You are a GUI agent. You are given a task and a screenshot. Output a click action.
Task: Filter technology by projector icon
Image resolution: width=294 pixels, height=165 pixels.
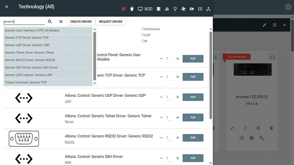(148, 9)
